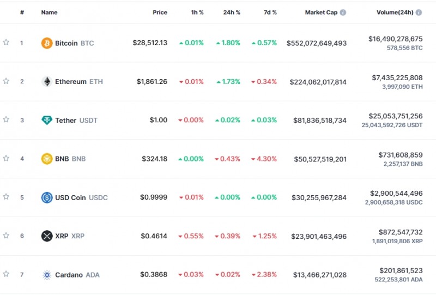
Task: Click the XRP logo icon
Action: [x=47, y=236]
